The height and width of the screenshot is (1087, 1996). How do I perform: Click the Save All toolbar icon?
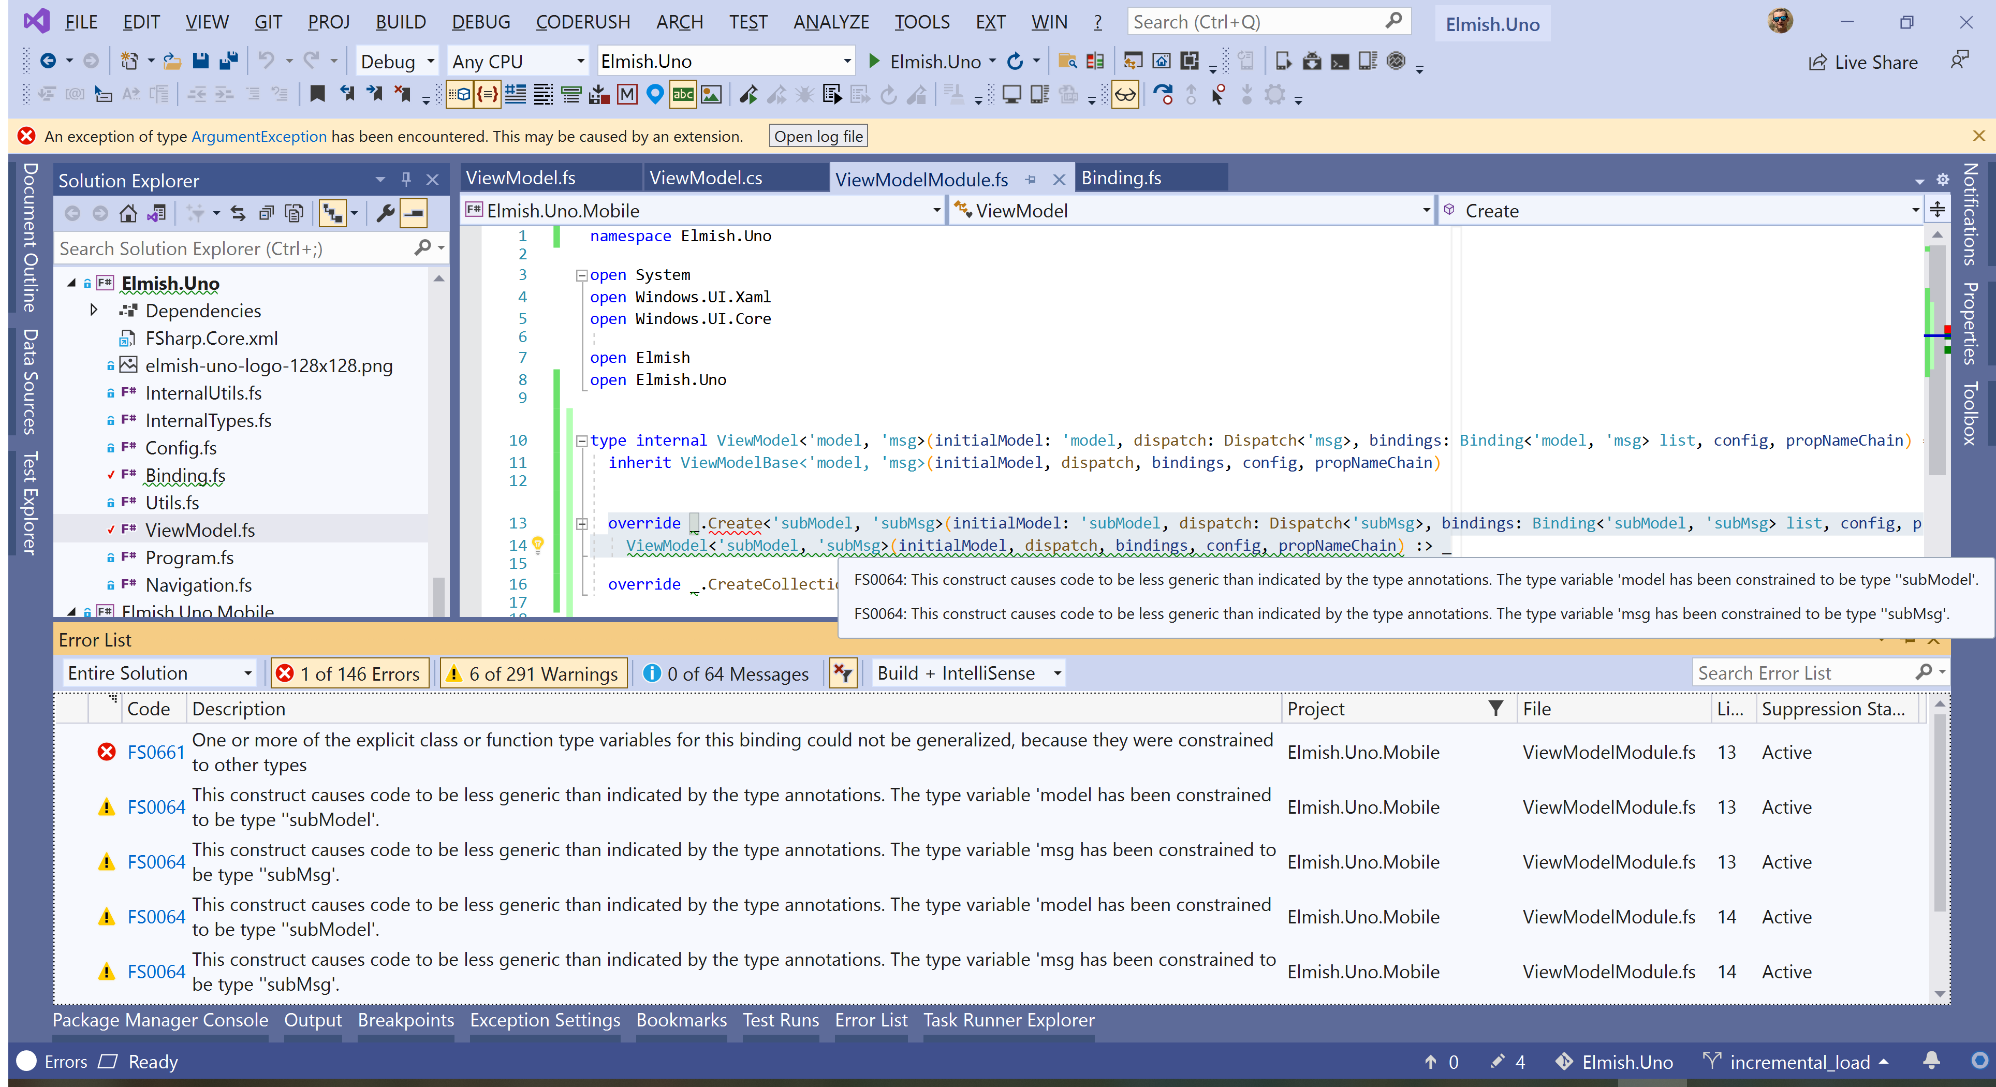[x=228, y=61]
